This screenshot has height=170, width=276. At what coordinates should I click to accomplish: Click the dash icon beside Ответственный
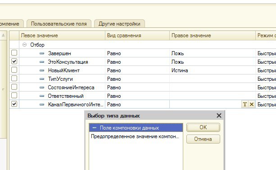tap(42, 96)
